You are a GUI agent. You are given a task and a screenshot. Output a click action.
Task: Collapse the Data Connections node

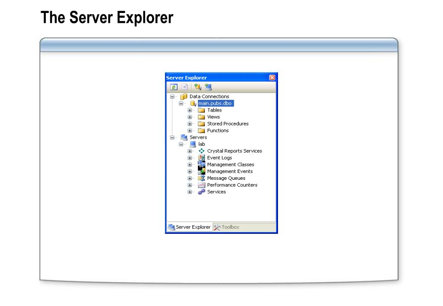(172, 97)
